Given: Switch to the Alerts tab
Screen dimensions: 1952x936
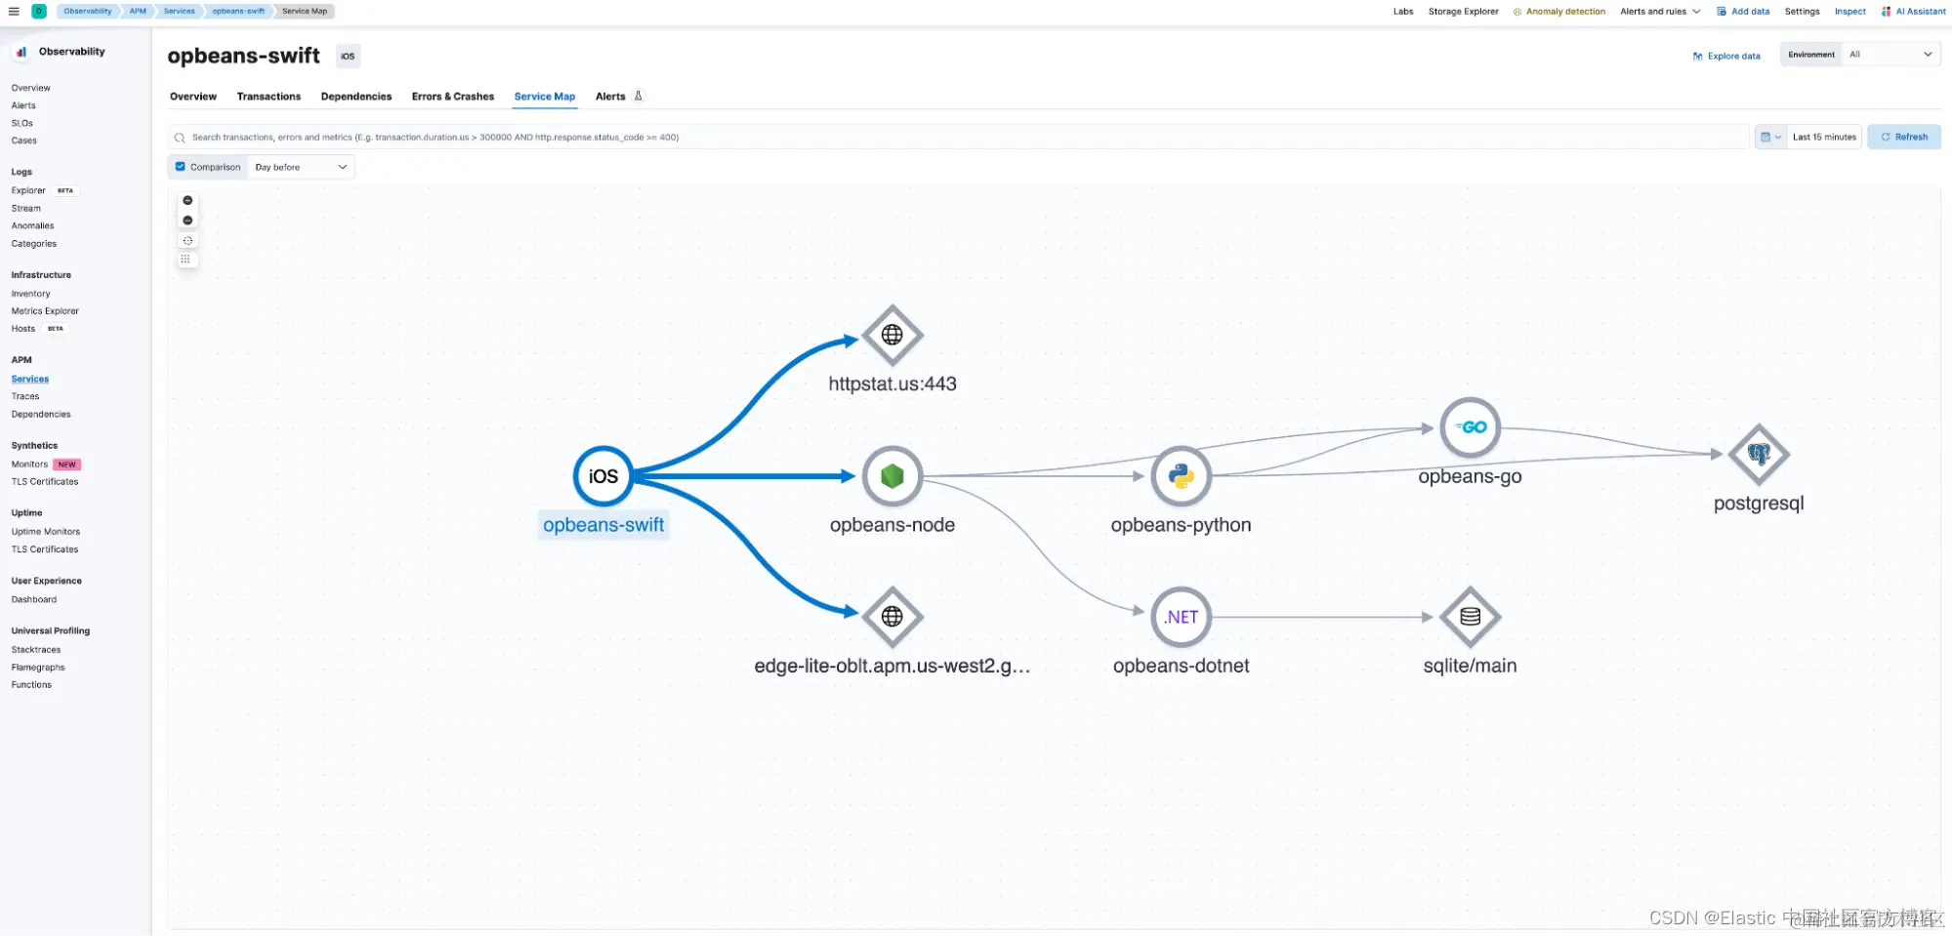Looking at the screenshot, I should click(610, 97).
